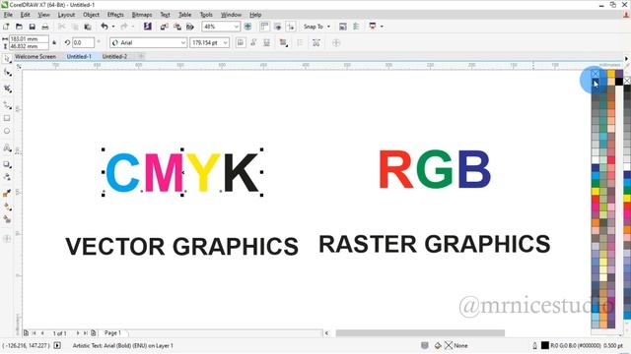
Task: Toggle the Show Grid button
Action: click(x=277, y=27)
